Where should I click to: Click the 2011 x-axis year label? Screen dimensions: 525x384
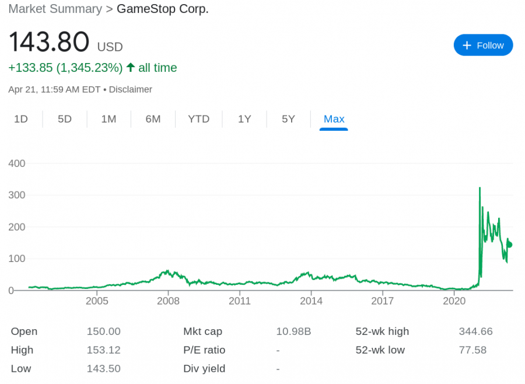pyautogui.click(x=240, y=301)
